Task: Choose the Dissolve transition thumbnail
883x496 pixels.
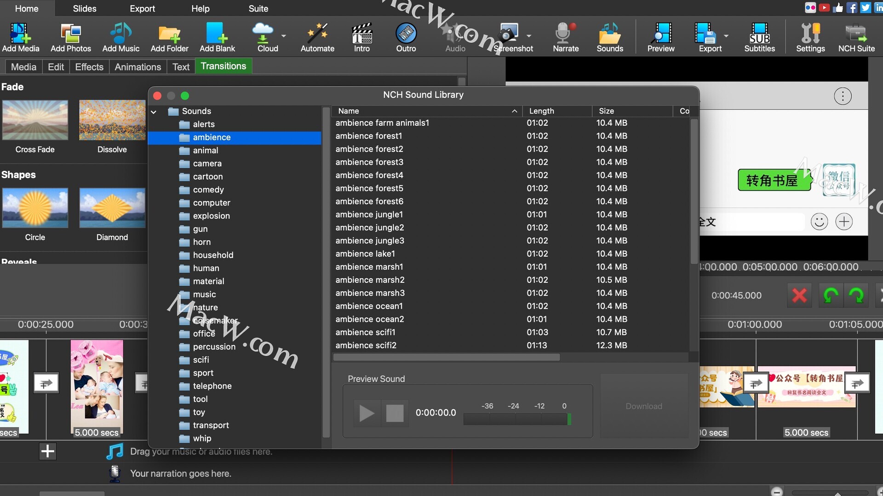Action: (112, 120)
